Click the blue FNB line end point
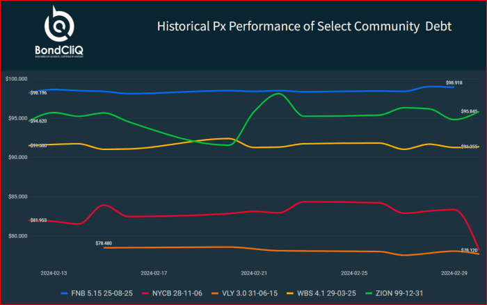The height and width of the screenshot is (305, 487). 454,87
